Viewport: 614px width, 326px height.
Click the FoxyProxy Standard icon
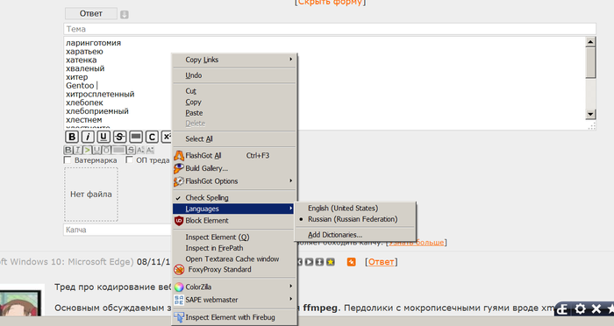[179, 270]
